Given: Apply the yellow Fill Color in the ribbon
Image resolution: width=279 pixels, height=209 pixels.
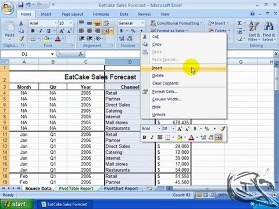Looking at the screenshot, I should [46, 39].
